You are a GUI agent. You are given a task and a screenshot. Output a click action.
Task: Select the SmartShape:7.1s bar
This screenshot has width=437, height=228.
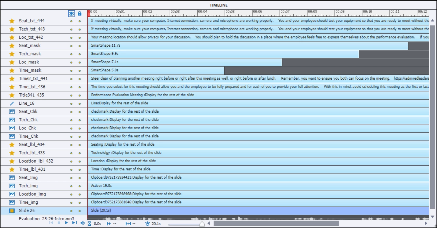[185, 62]
